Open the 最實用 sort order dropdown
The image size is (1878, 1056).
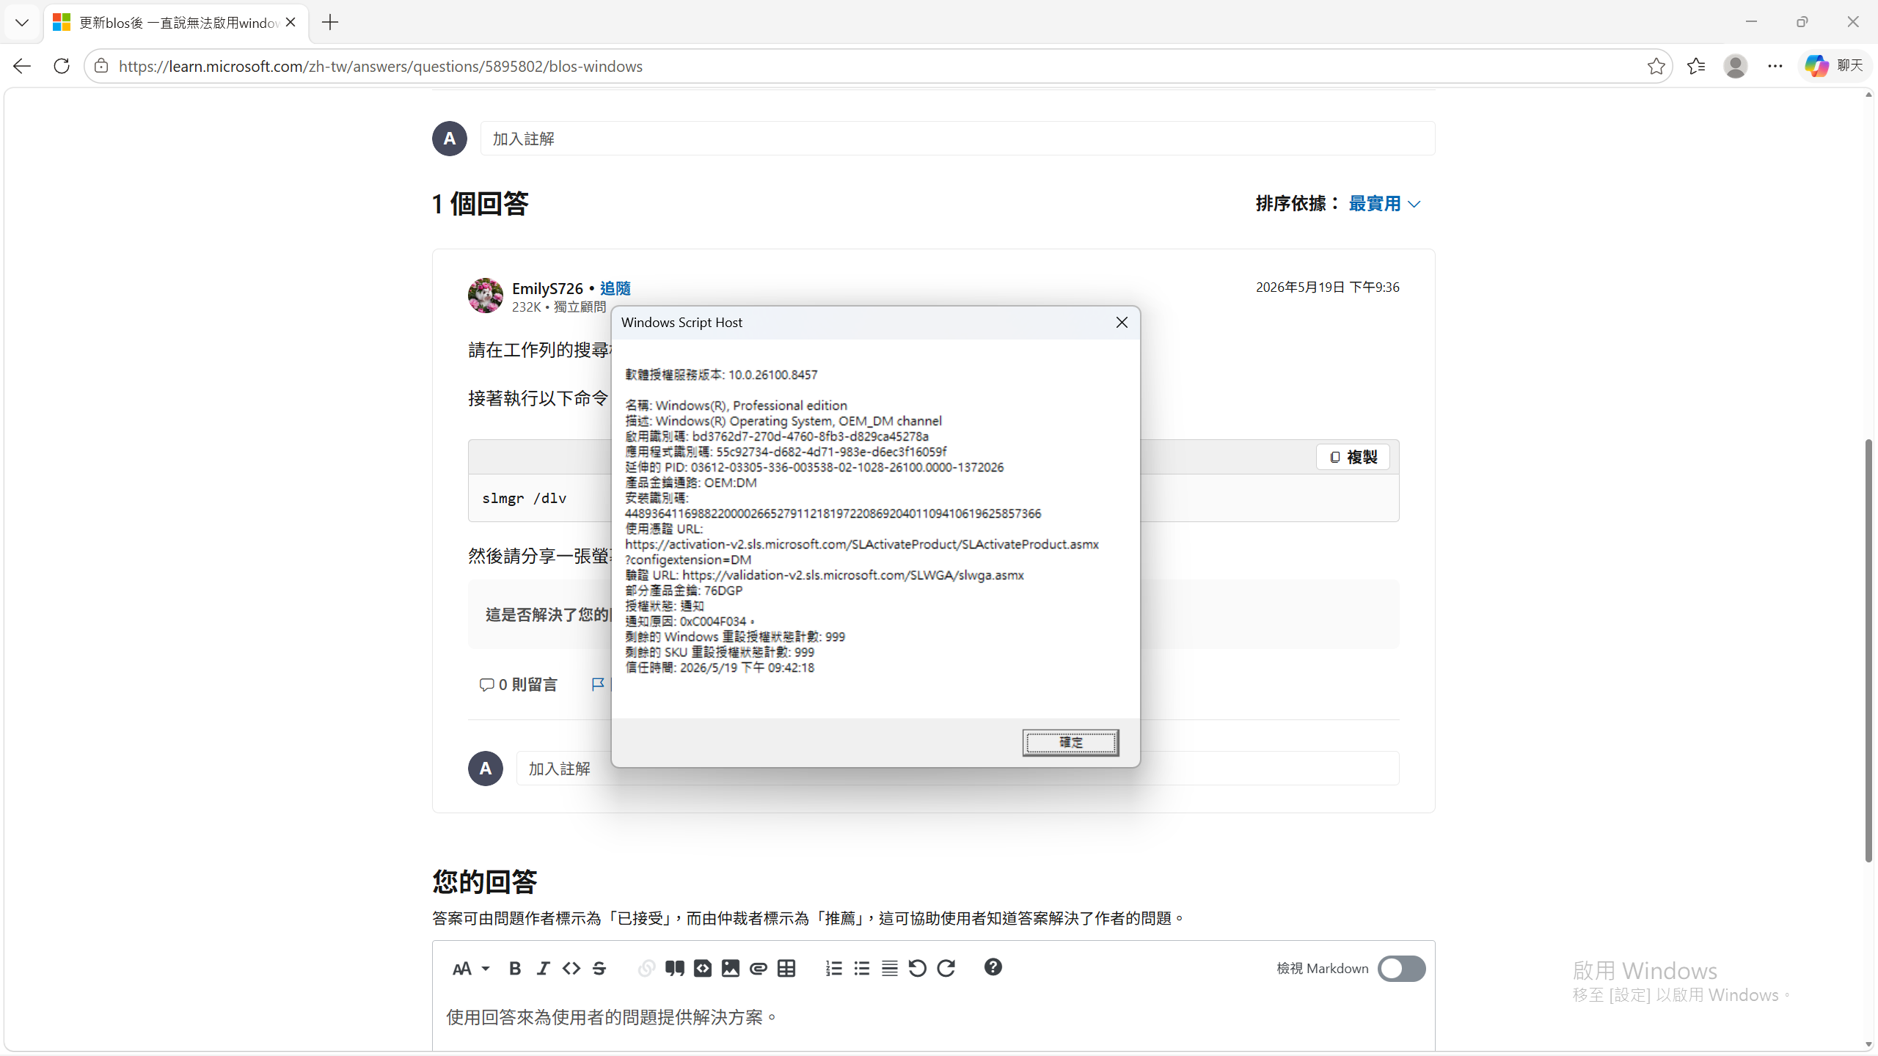tap(1385, 204)
